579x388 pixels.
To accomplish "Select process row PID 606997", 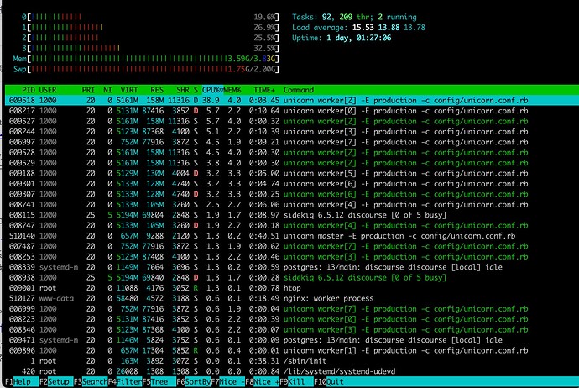I will point(292,142).
